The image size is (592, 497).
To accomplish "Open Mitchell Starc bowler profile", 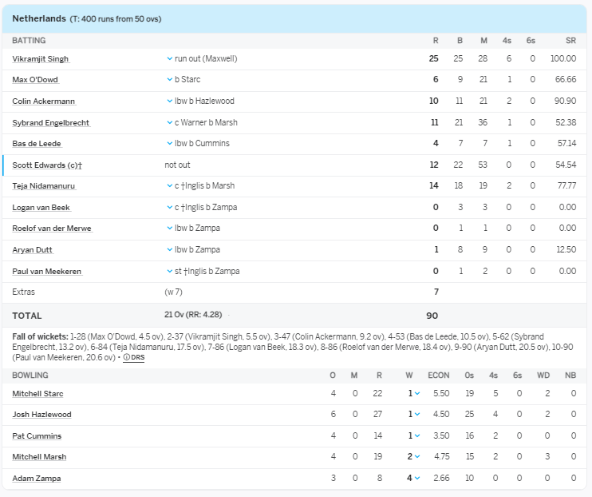I will click(37, 393).
